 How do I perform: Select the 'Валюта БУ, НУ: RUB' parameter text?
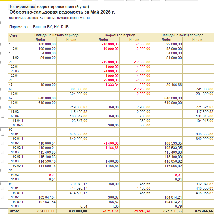pos(51,27)
